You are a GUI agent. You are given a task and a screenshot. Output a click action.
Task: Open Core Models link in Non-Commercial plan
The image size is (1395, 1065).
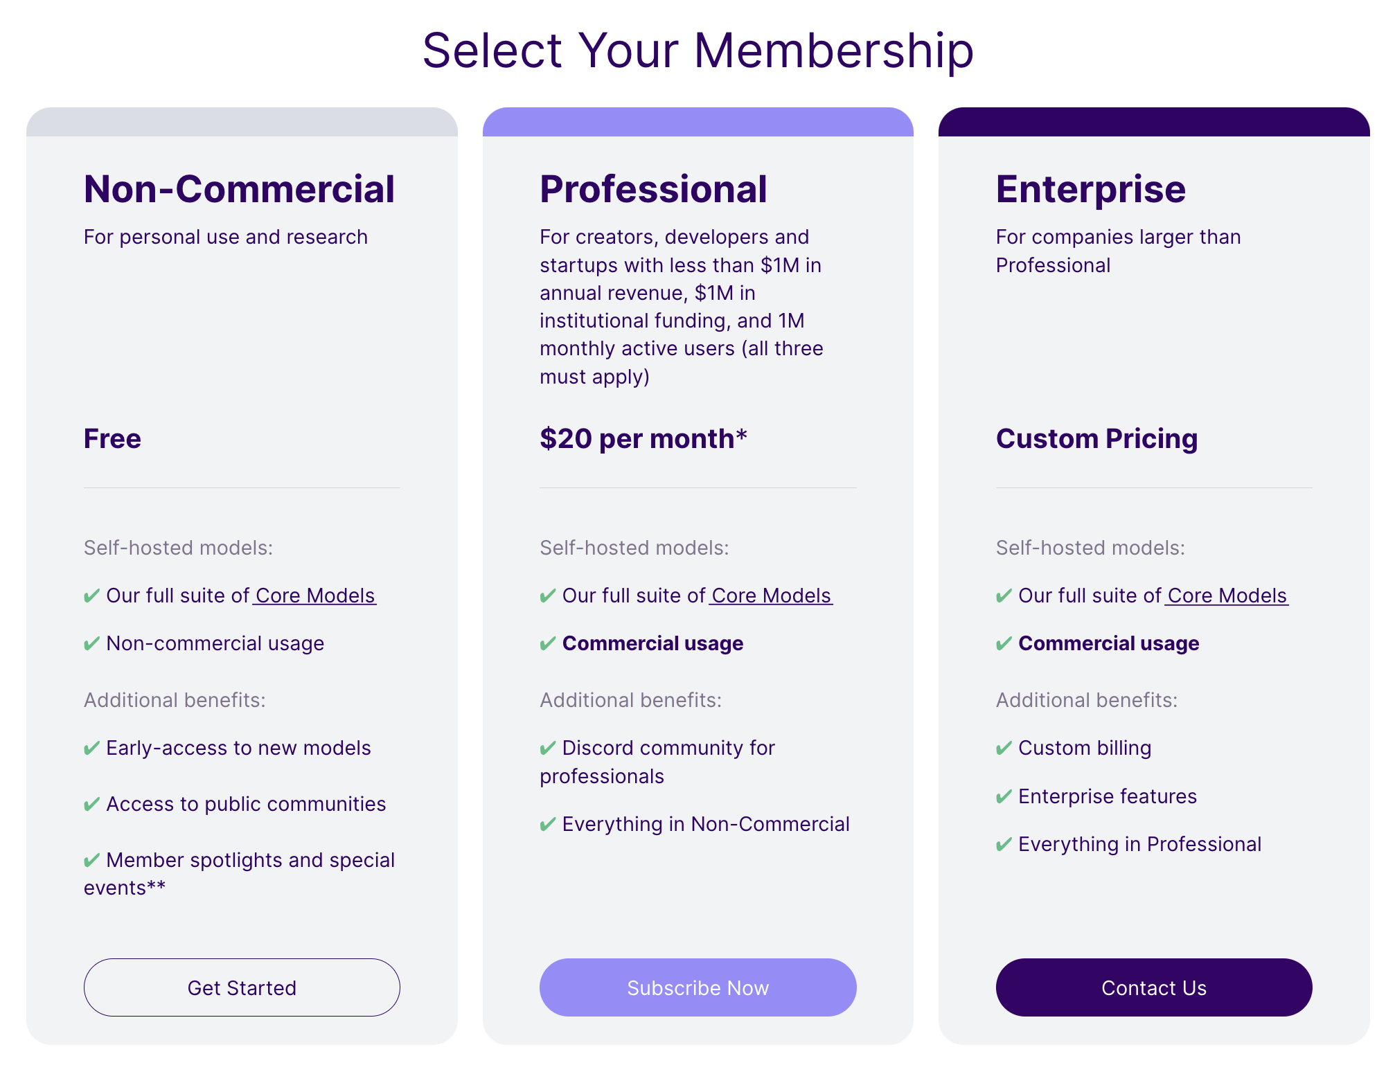pos(314,596)
